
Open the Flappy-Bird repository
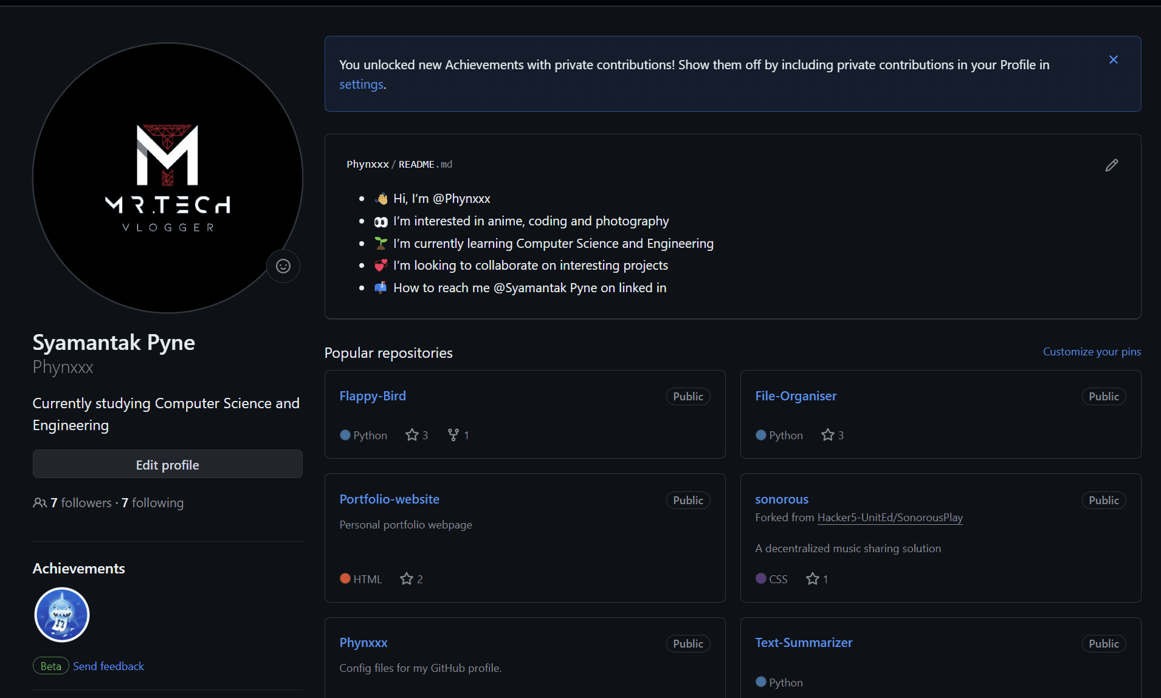tap(372, 395)
